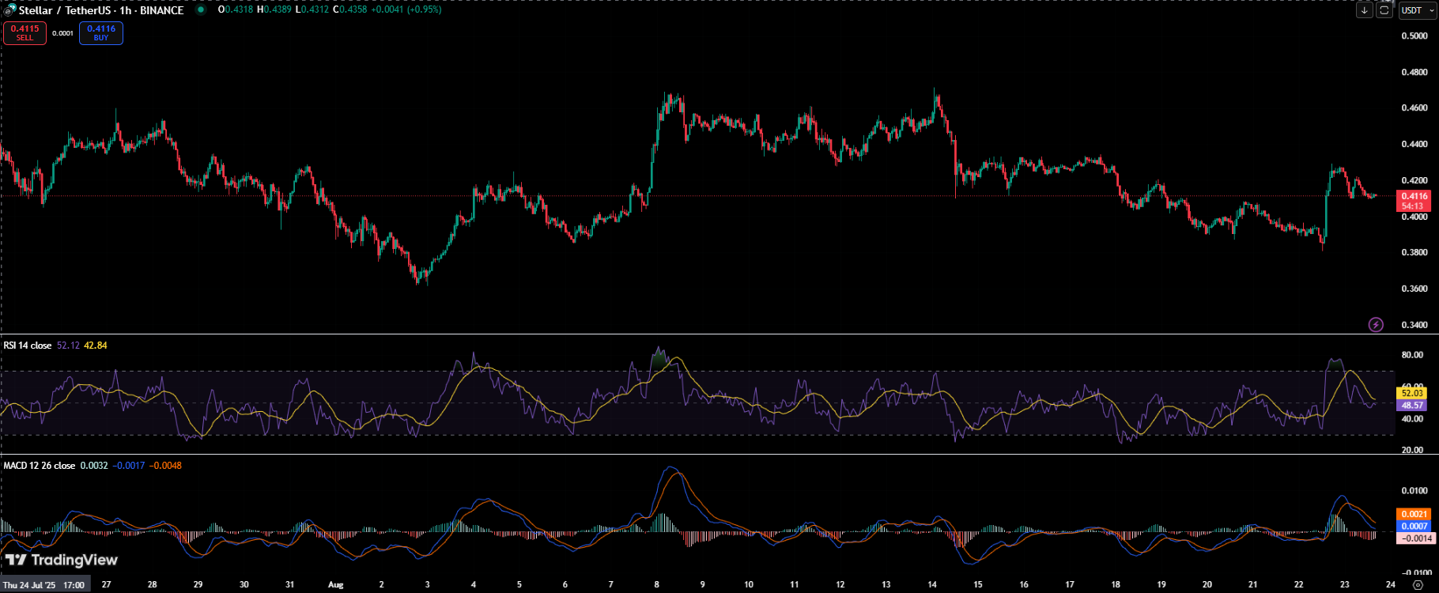Click the purple RSI value tag 48.57
Screen dimensions: 1439x593
(1413, 405)
